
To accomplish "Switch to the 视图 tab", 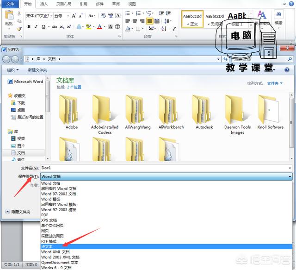I will point(132,4).
